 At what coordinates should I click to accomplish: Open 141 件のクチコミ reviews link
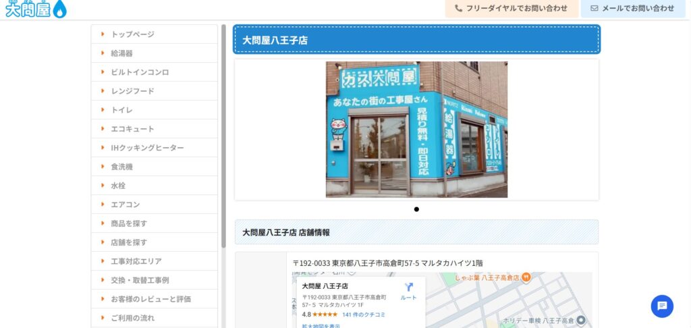pyautogui.click(x=364, y=315)
